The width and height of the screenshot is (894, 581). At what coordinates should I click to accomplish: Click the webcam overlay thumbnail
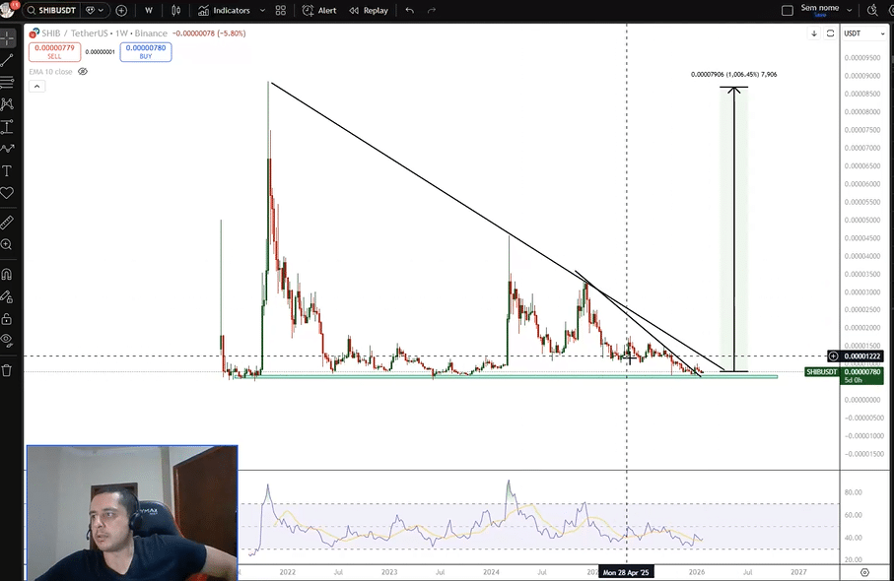point(132,513)
